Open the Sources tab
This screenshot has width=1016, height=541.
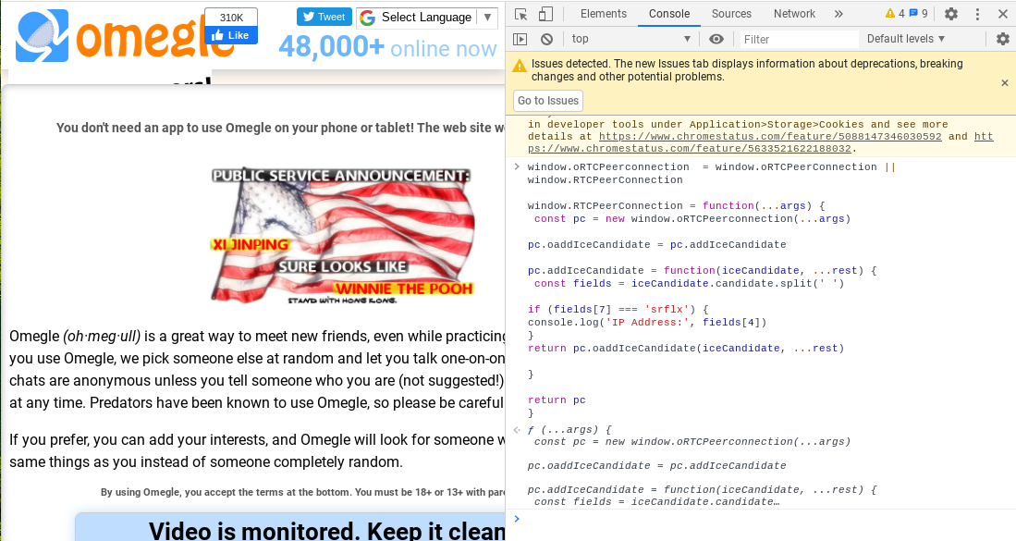coord(731,14)
